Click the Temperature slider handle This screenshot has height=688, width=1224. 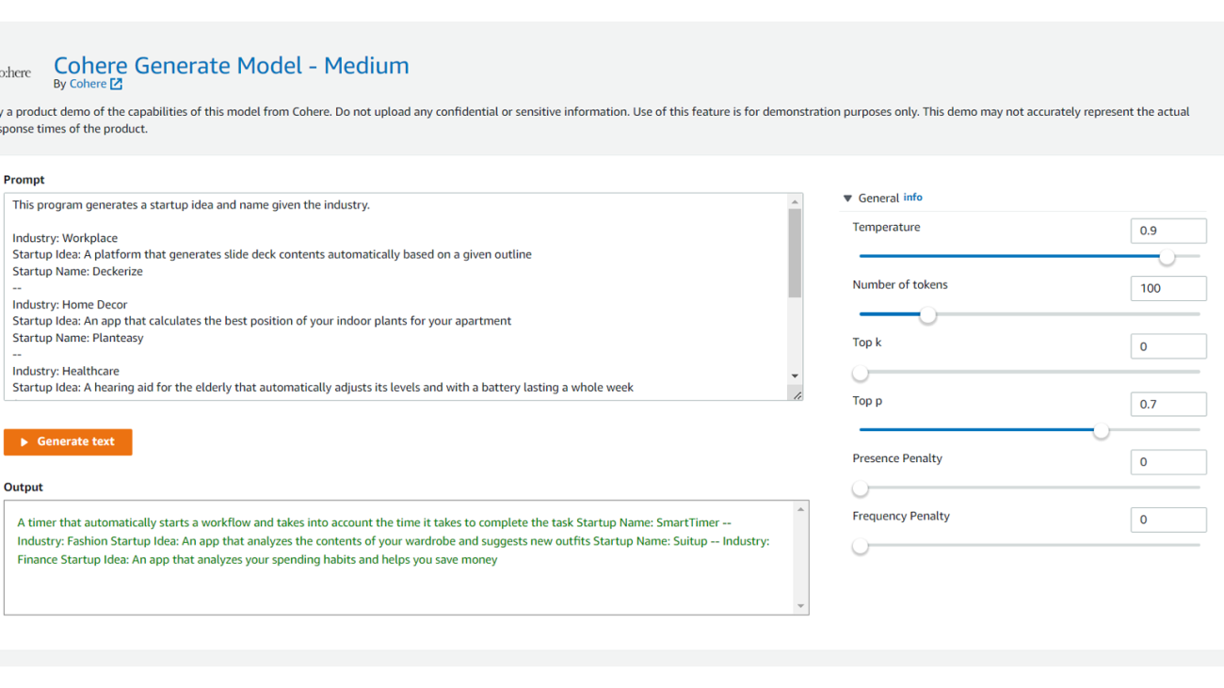tap(1167, 256)
